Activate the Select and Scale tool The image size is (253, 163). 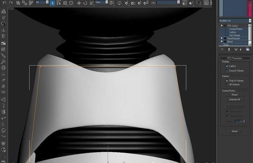[91, 3]
